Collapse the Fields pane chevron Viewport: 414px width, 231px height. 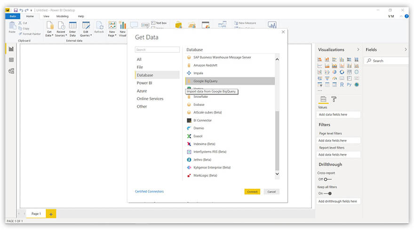point(406,49)
